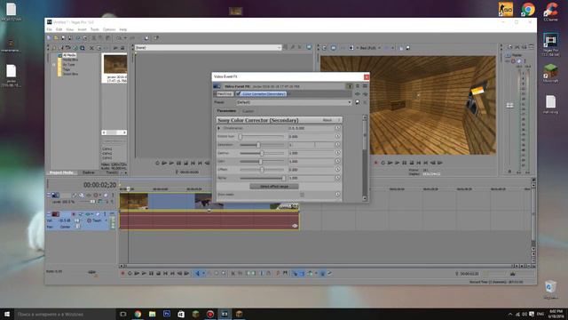Save the project via the toolbar disk icon
Image resolution: width=568 pixels, height=320 pixels.
pyautogui.click(x=63, y=37)
